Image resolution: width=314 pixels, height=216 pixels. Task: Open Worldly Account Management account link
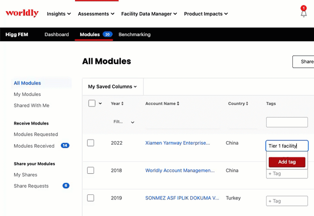180,170
